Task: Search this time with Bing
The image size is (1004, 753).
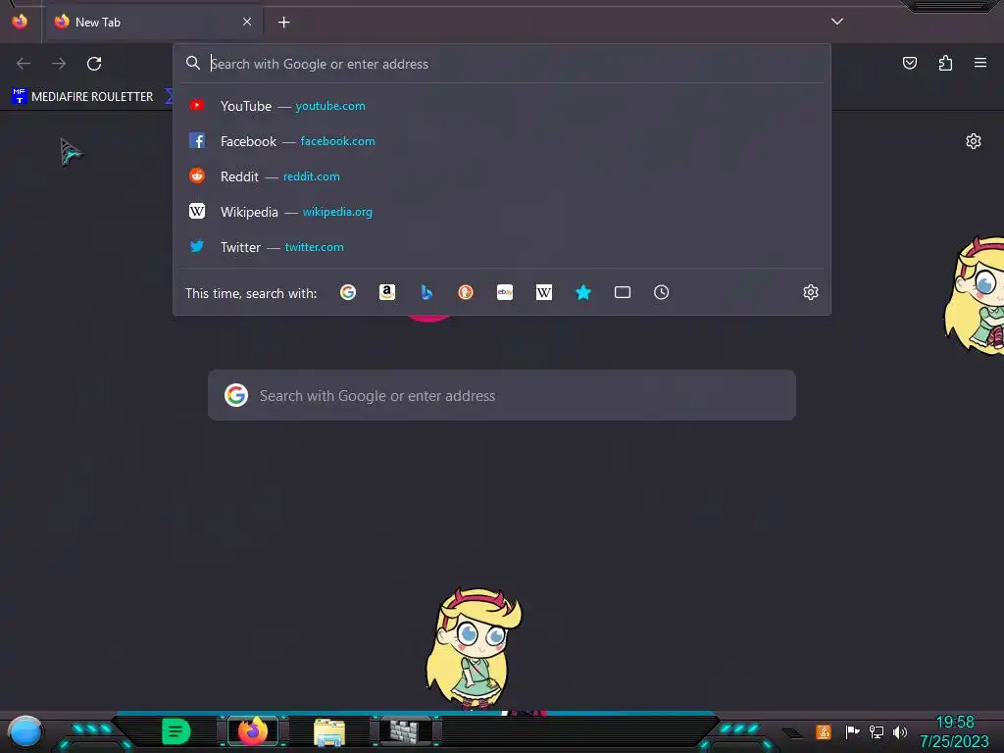Action: point(427,292)
